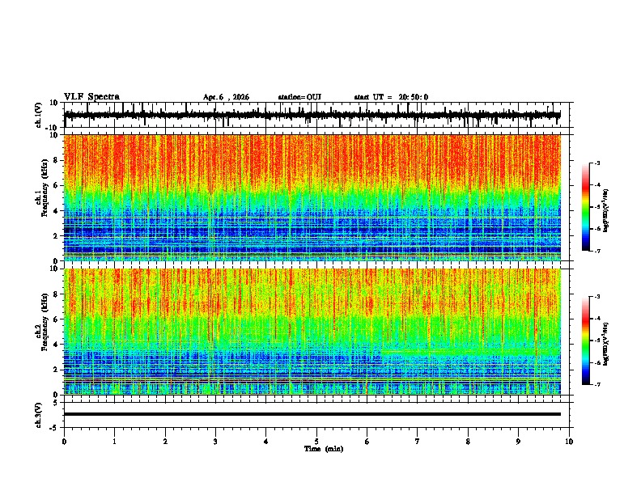Click time axis tick label "1"
Screen dimensions: 641x495
[x=114, y=442]
